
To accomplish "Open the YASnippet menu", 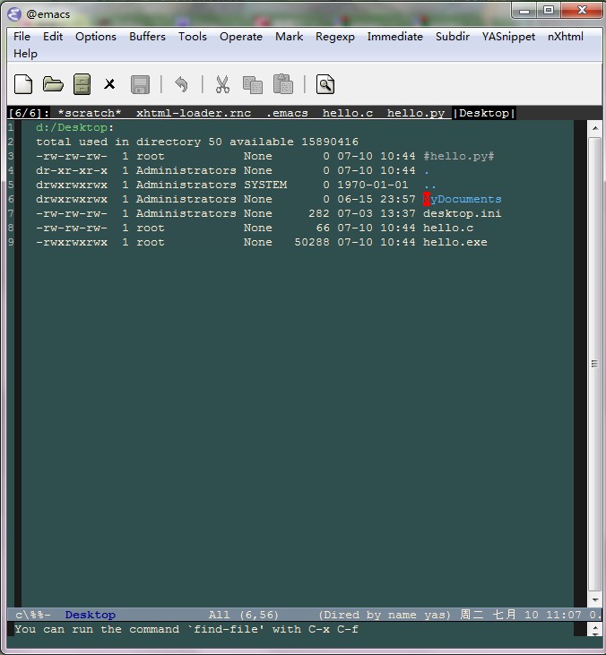I will pos(508,37).
